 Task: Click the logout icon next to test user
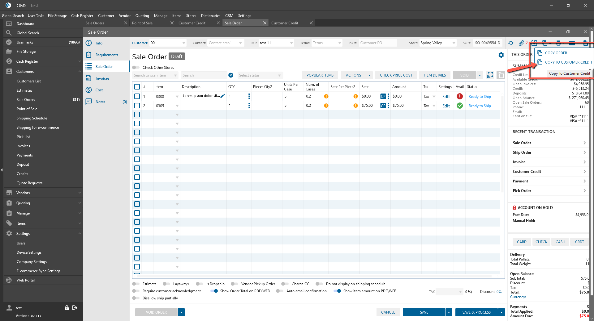point(75,308)
